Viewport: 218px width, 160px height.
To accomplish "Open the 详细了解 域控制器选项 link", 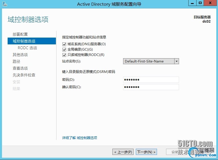I will pyautogui.click(x=80, y=138).
